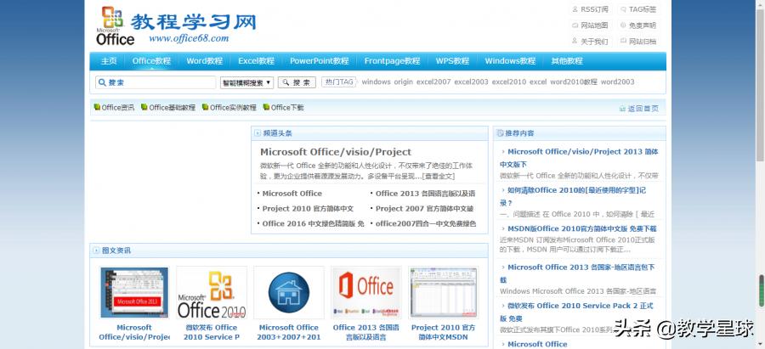Open Project 2010 官方简体中文MSDN caption link
The width and height of the screenshot is (765, 349).
pyautogui.click(x=444, y=332)
